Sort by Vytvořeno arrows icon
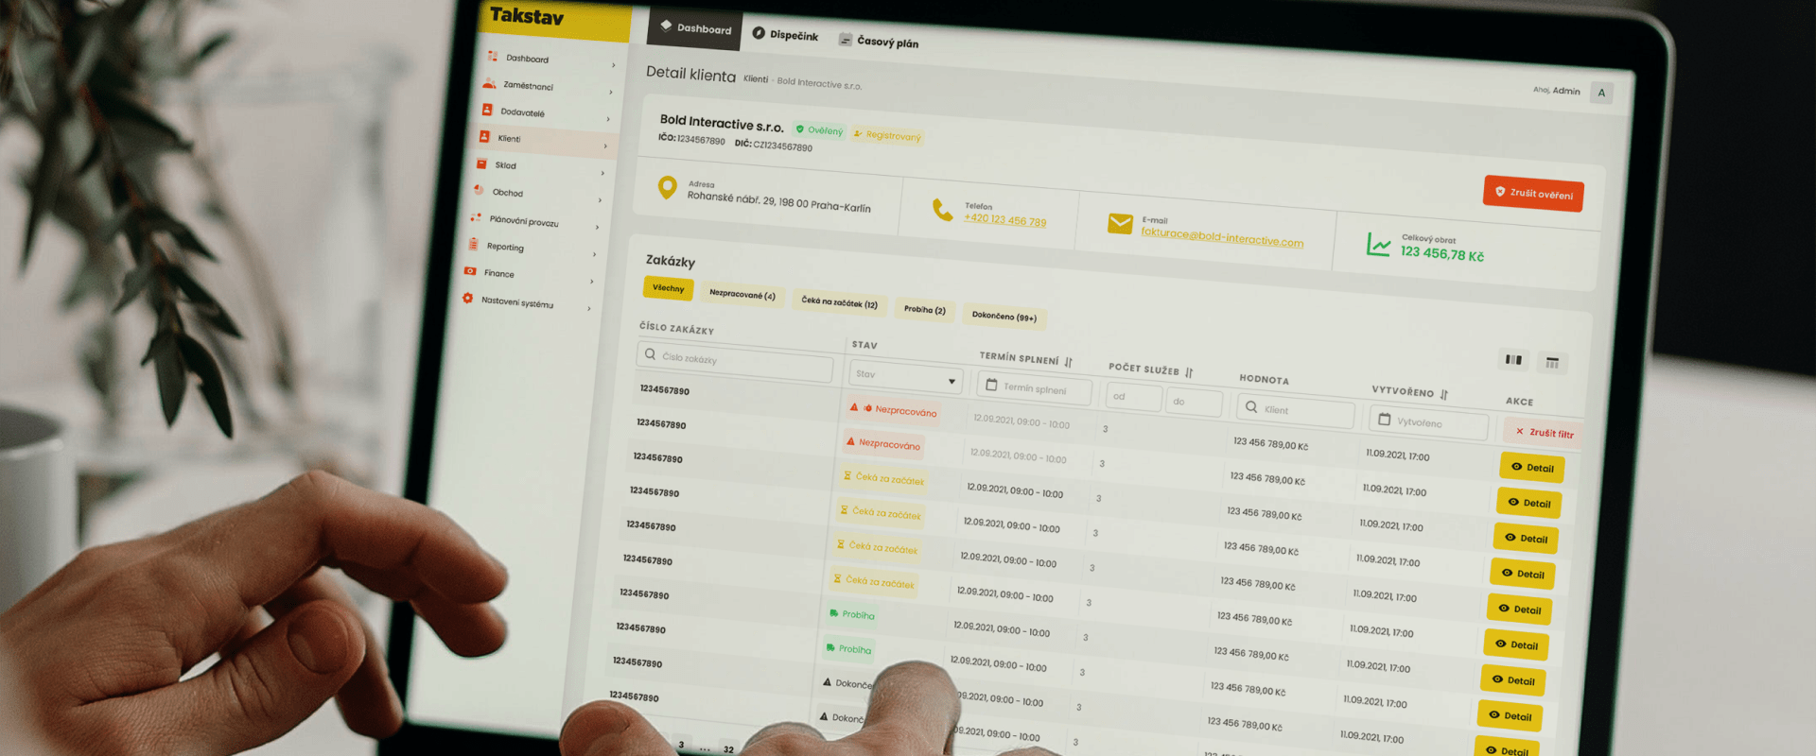This screenshot has width=1816, height=756. pos(1444,394)
